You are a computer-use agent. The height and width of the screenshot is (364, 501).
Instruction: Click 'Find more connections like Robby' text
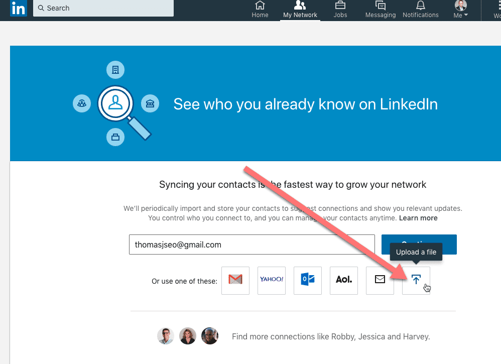click(x=331, y=336)
